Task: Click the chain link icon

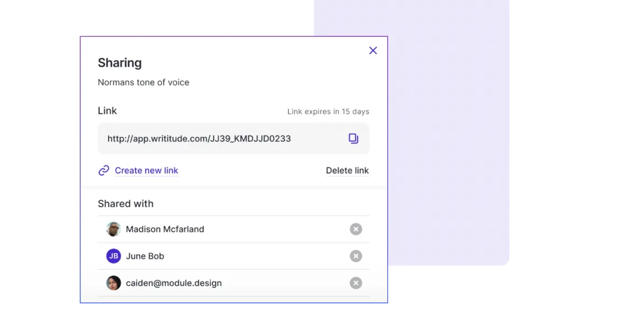Action: click(104, 170)
